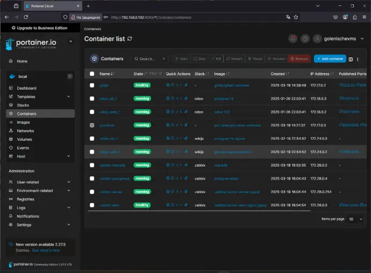This screenshot has width=371, height=273.
Task: Clear the container search field
Action: (164, 59)
